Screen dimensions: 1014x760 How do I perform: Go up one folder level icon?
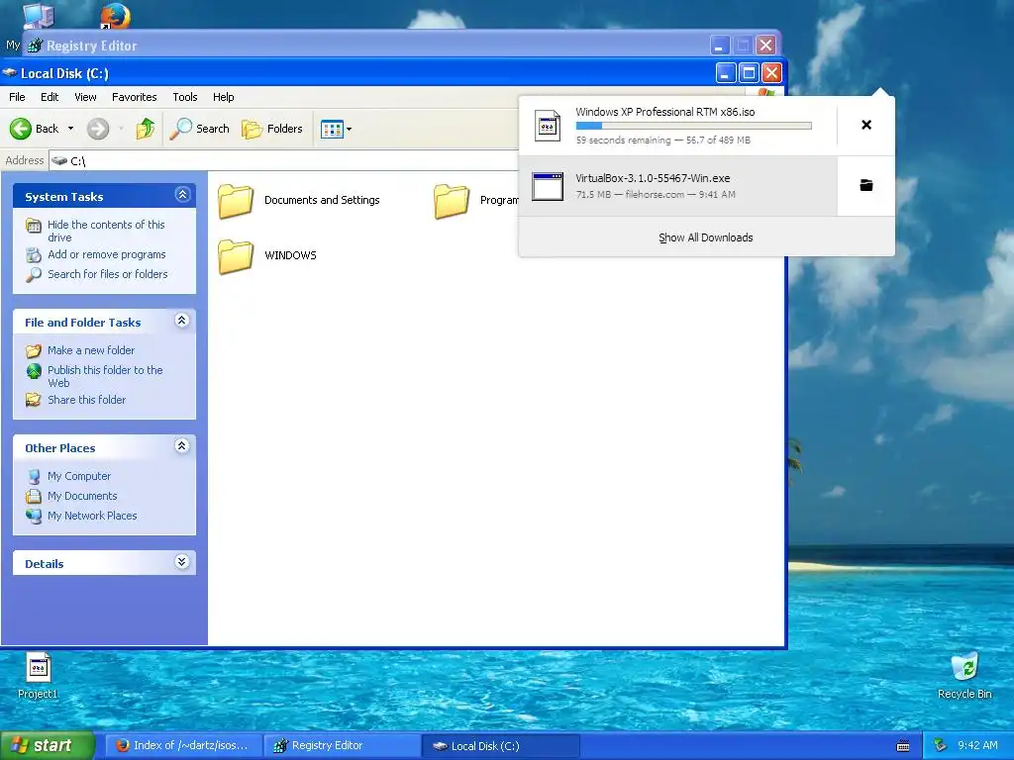click(x=146, y=129)
